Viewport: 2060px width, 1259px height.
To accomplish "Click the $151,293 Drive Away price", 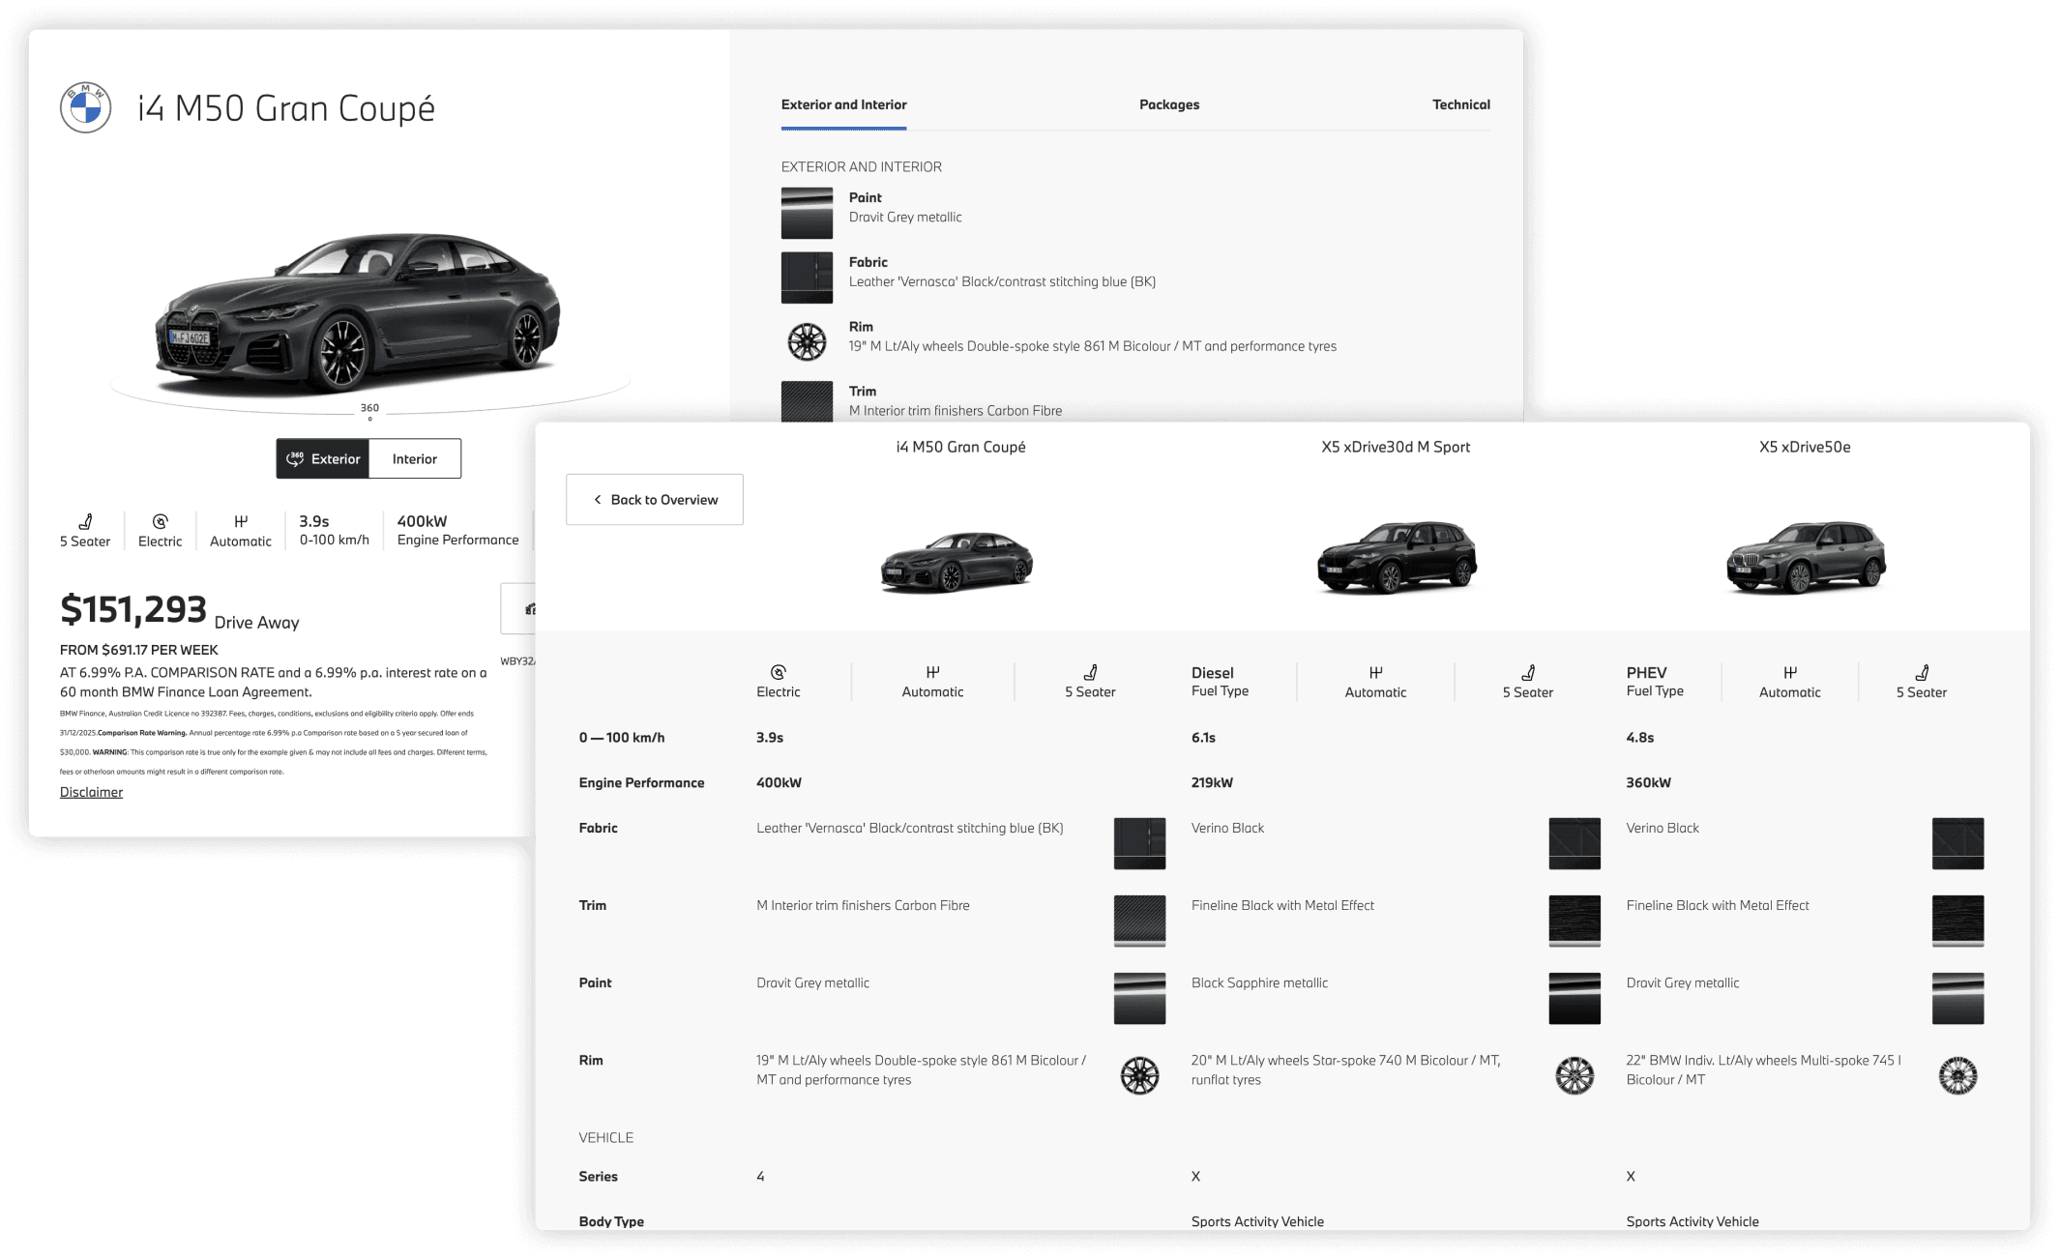I will click(180, 611).
